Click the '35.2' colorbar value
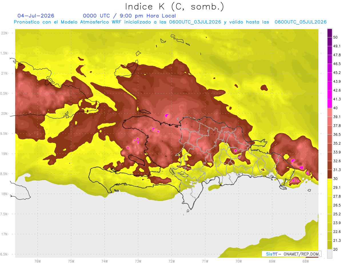This screenshot has height=265, width=343. pyautogui.click(x=337, y=143)
